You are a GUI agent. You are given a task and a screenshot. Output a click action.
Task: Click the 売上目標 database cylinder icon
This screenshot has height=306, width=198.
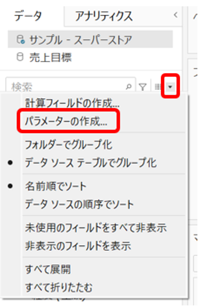(x=20, y=57)
